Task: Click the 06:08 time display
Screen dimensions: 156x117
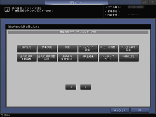Action: pyautogui.click(x=7, y=115)
